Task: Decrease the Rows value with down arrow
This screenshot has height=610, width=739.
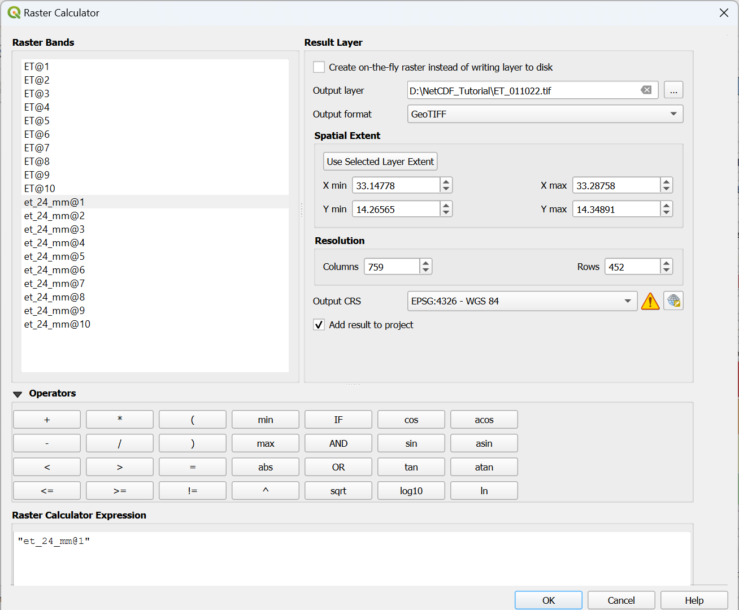Action: [x=667, y=270]
